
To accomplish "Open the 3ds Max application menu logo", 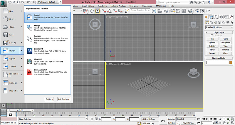I will point(3,3).
